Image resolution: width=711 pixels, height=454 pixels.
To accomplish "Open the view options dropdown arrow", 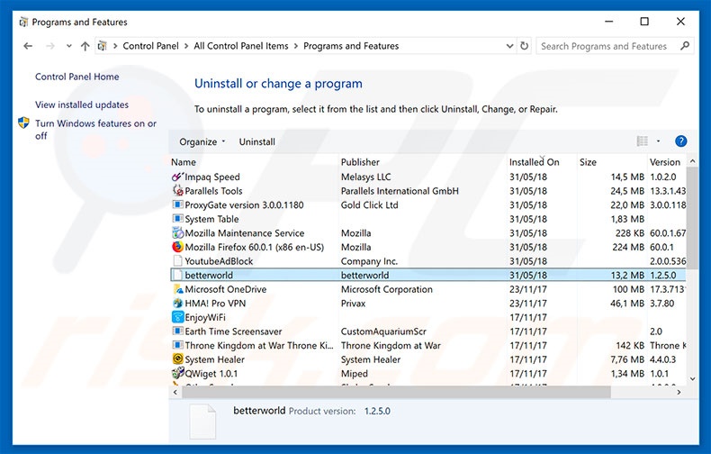I will [659, 141].
